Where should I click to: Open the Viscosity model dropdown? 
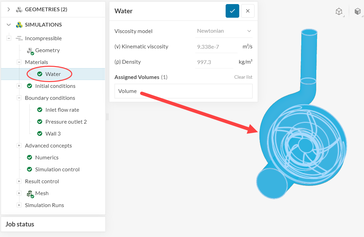224,31
